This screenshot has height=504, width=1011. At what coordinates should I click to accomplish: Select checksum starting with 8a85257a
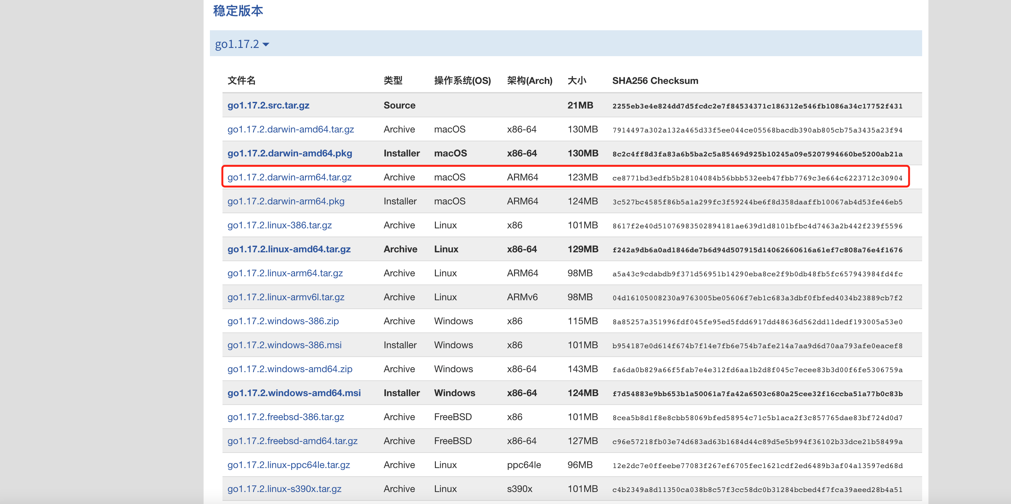point(757,322)
